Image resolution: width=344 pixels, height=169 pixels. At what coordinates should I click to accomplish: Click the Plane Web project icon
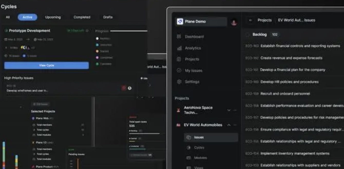tap(33, 118)
